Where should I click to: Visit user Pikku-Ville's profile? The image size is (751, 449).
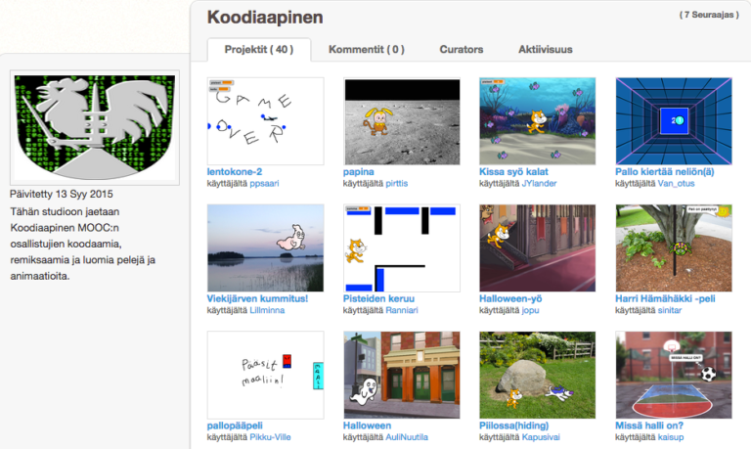pyautogui.click(x=270, y=437)
